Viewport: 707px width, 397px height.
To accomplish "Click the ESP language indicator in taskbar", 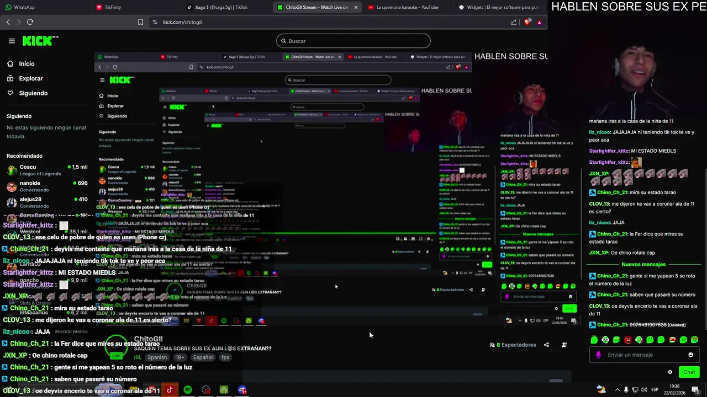I will 655,389.
